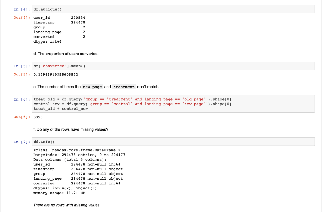The image size is (322, 212).
Task: Focus the df.info() code cell
Action: point(173,142)
